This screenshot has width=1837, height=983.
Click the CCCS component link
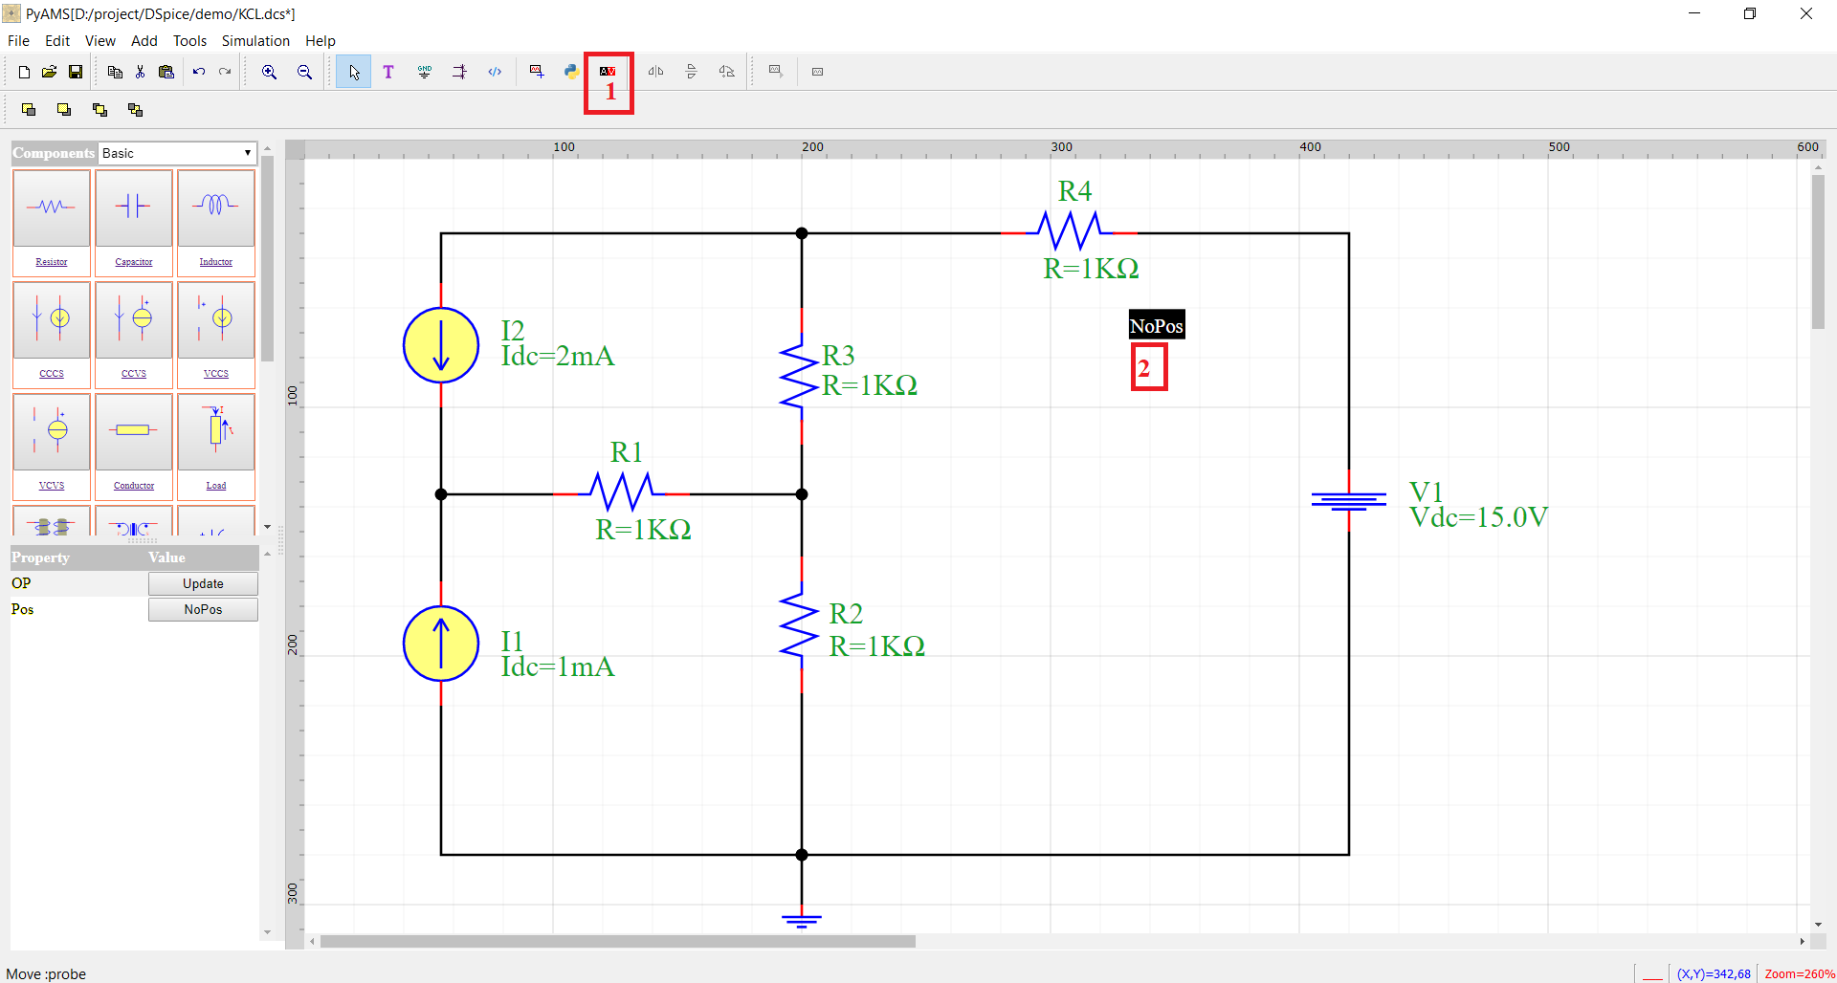pyautogui.click(x=52, y=374)
